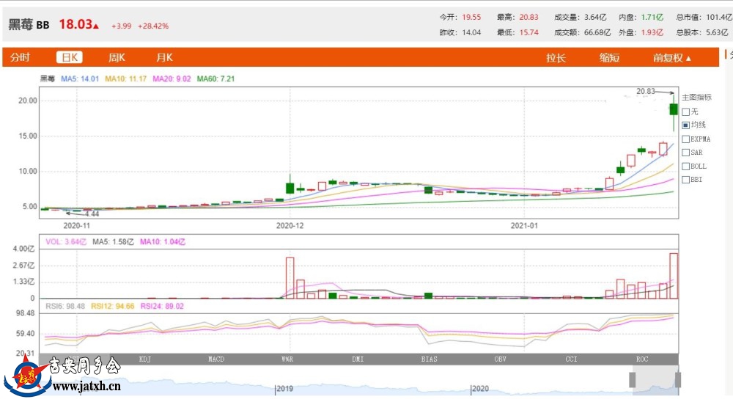Click the MA20: 9.02 legend label
The width and height of the screenshot is (733, 402).
tap(172, 78)
